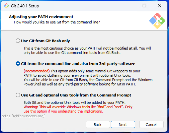Click the Next button

click(123, 125)
